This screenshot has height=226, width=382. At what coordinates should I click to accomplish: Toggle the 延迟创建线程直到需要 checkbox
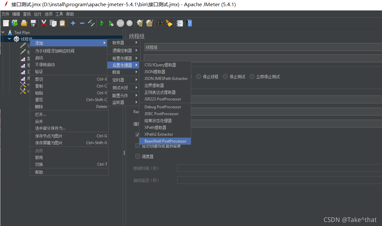[x=138, y=146]
